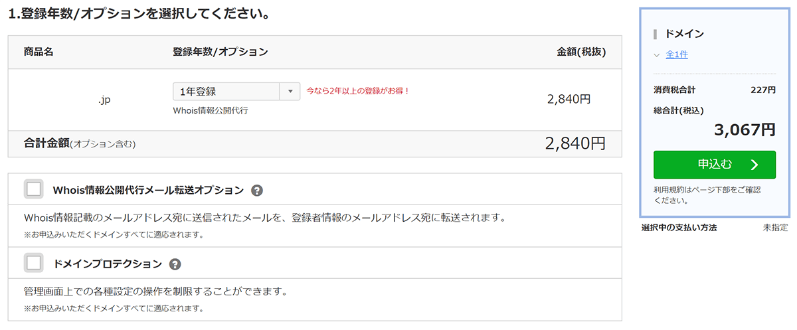Click the red 今なら2年以上の登録がお得！ notice

[x=359, y=90]
